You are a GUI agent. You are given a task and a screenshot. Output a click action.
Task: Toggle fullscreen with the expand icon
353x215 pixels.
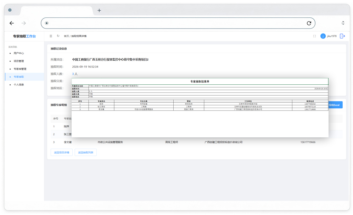coord(314,36)
